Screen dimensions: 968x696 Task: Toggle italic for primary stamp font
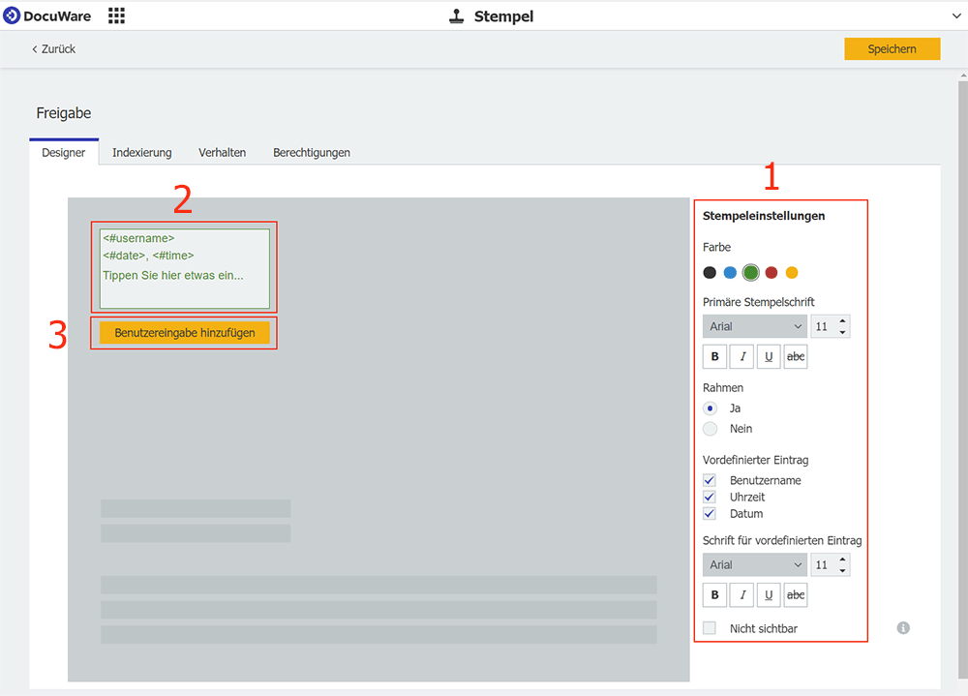(742, 357)
